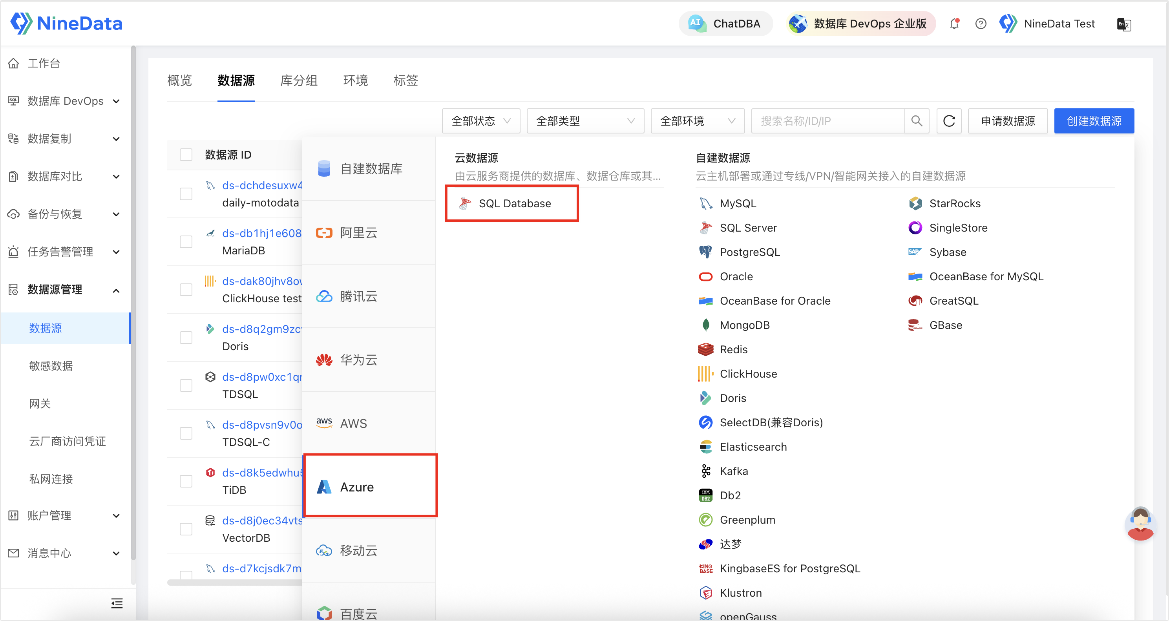Open the 全部状态 status dropdown

(481, 121)
